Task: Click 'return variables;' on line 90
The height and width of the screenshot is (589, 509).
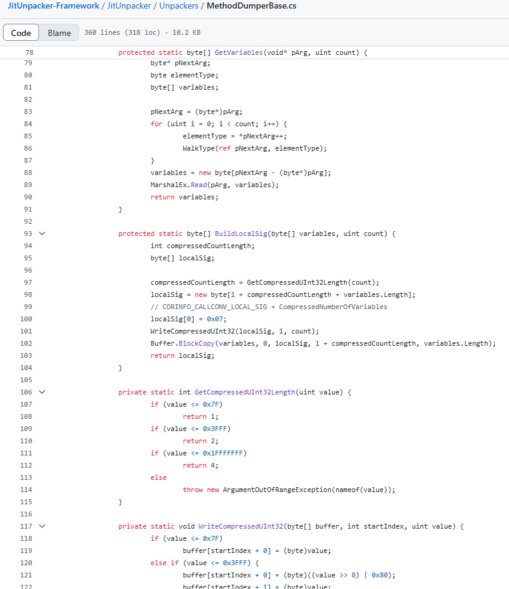Action: [x=184, y=197]
